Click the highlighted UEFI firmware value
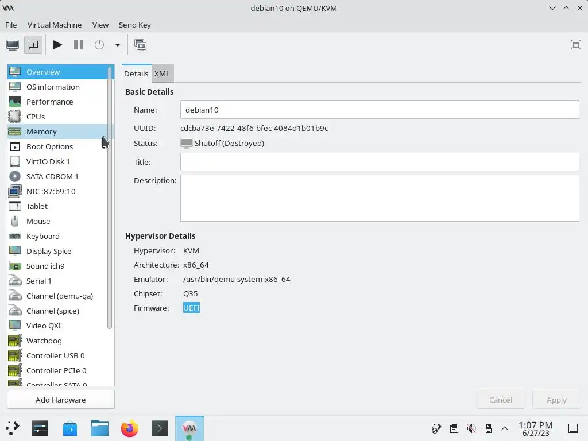This screenshot has height=441, width=588. coord(191,308)
